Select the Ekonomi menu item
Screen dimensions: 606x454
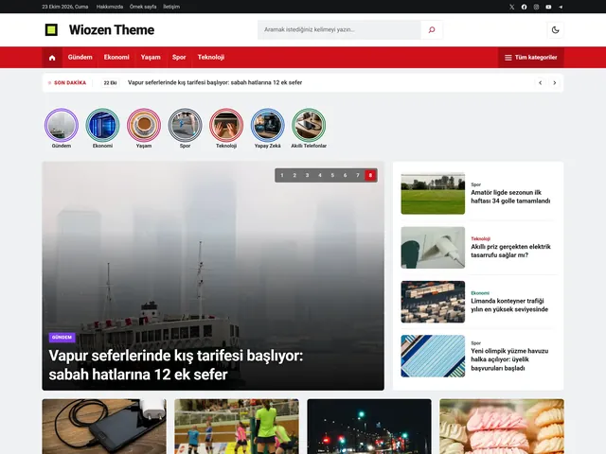coord(116,57)
